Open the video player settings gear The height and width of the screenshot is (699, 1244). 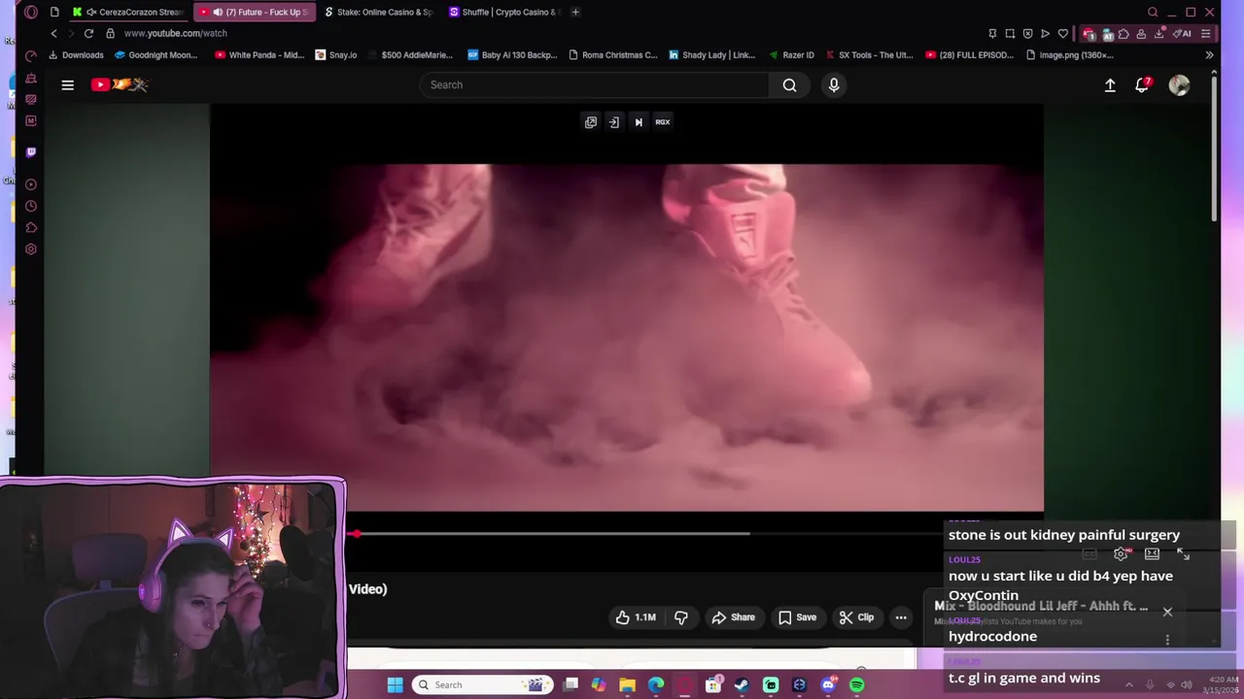(1121, 554)
